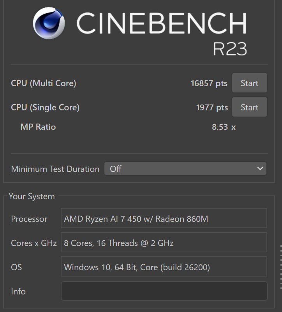Start the CPU Single Core benchmark

click(x=249, y=107)
